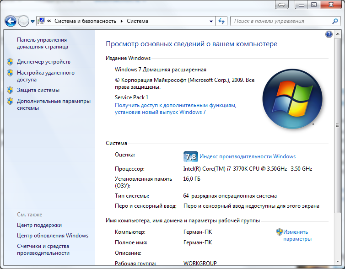Click the magnifier search icon
The height and width of the screenshot is (269, 345).
[x=335, y=21]
